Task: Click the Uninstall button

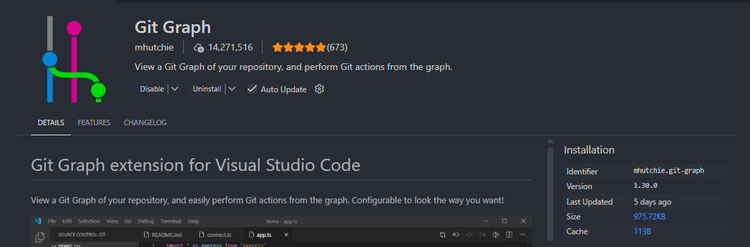Action: coord(207,89)
